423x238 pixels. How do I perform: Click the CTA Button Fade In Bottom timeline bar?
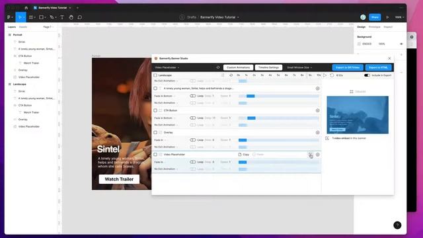point(251,118)
